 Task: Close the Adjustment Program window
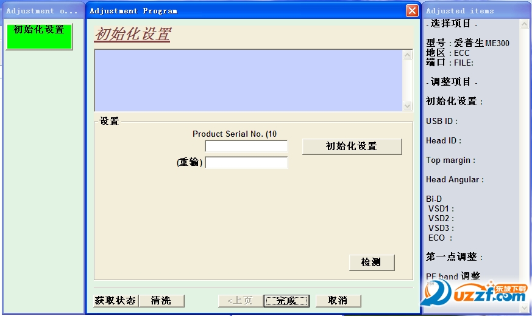click(x=412, y=10)
